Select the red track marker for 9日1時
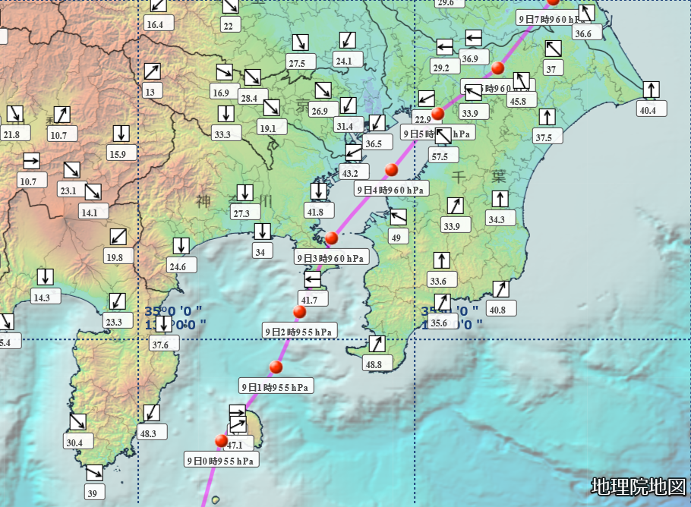 pyautogui.click(x=276, y=367)
